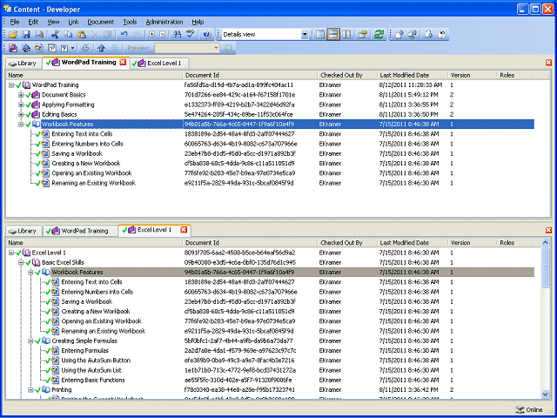Open the Administration menu
The image size is (557, 418).
tap(164, 22)
